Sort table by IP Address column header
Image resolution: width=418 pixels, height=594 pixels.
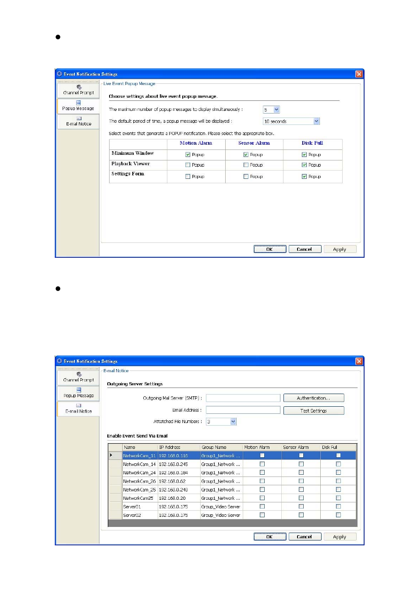pos(179,447)
